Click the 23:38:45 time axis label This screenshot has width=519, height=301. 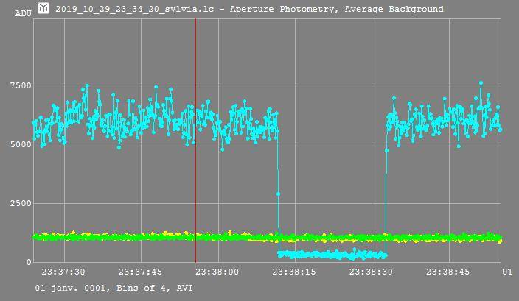click(448, 272)
